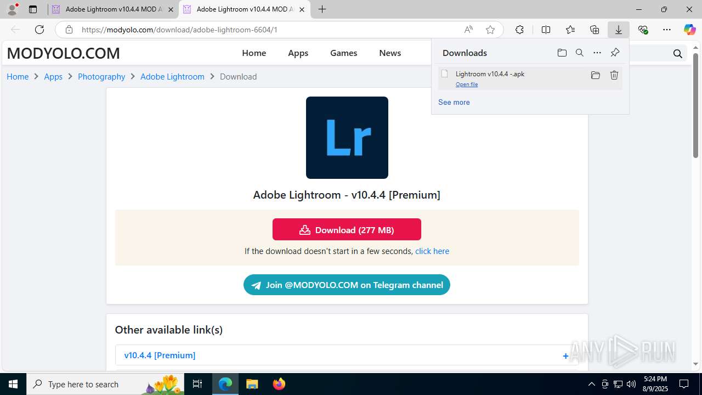Open notification center icon

(x=684, y=384)
